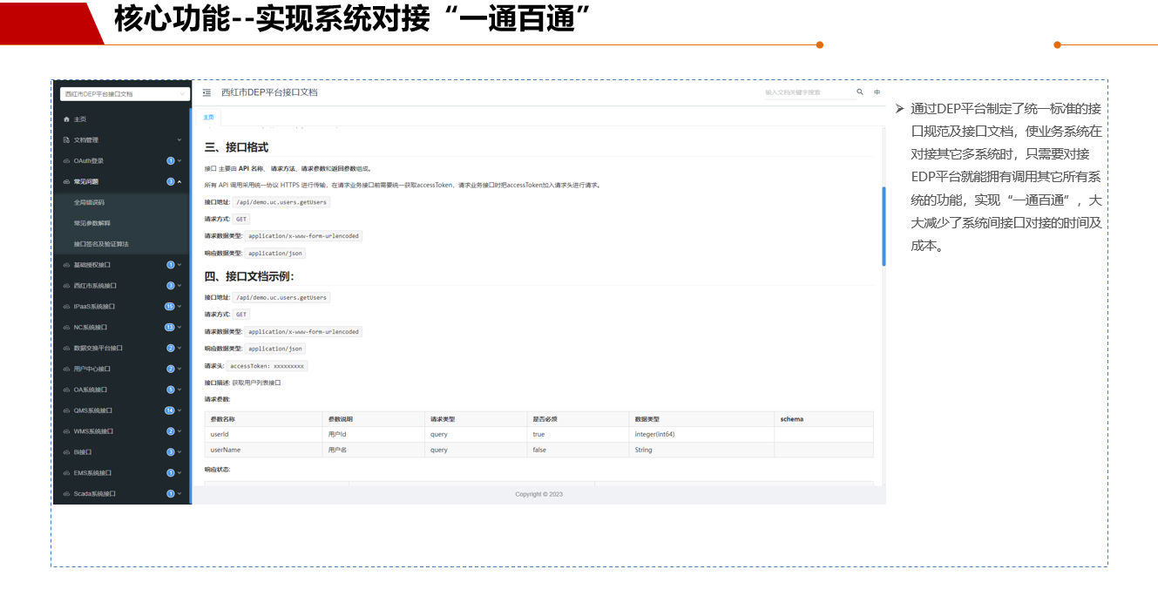This screenshot has height=603, width=1158.
Task: Switch to the 主页 tab
Action: tap(208, 117)
